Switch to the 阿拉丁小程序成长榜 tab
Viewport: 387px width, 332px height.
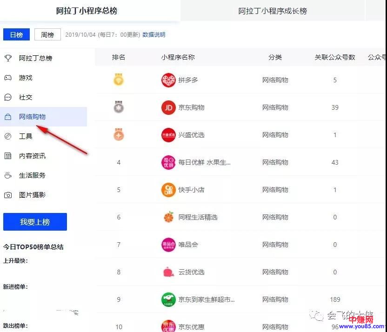(x=273, y=11)
